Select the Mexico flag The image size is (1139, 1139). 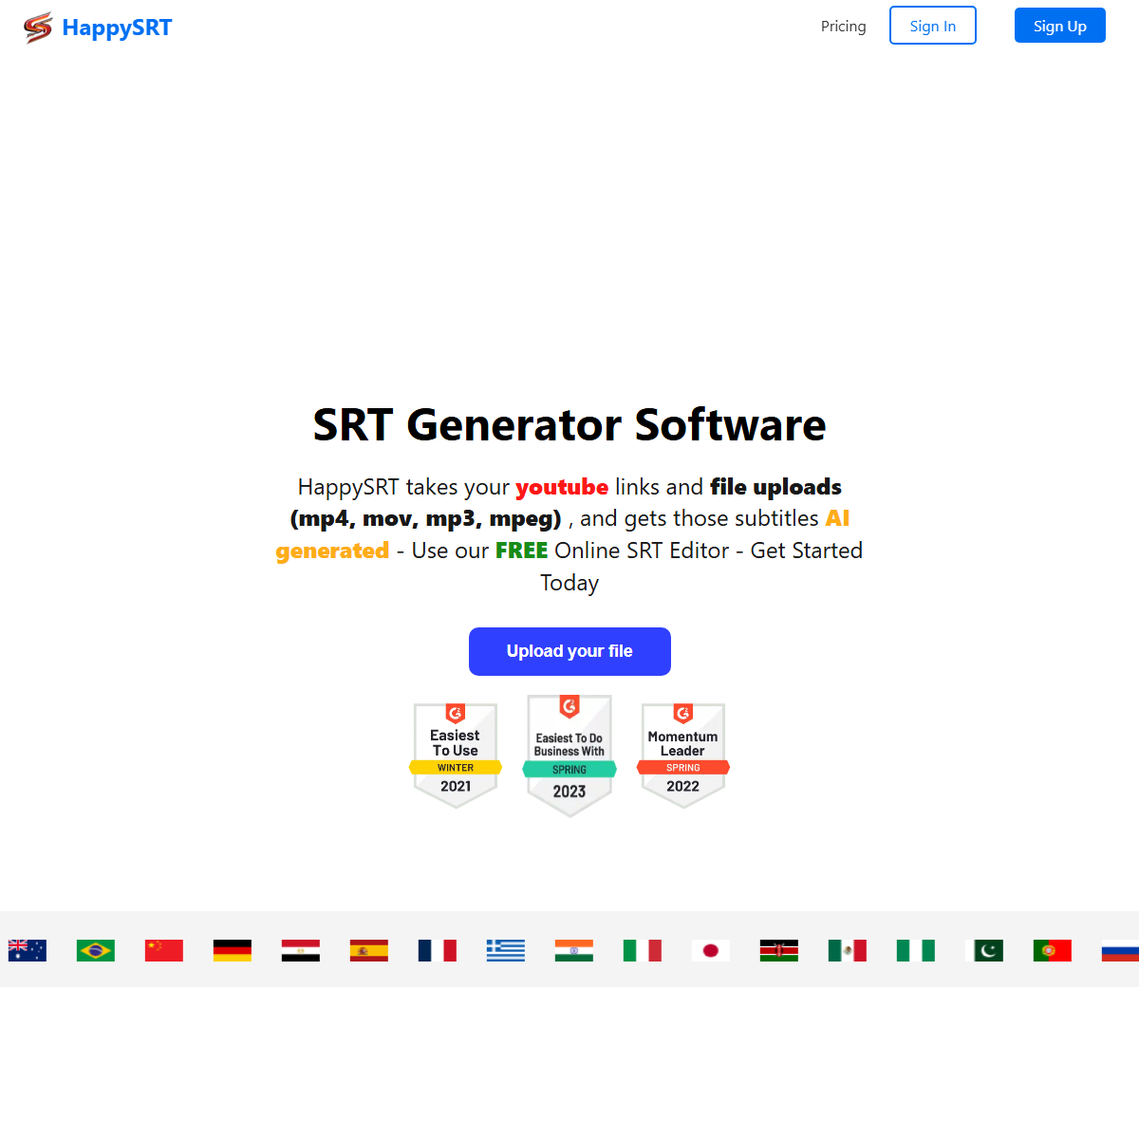[x=848, y=950]
